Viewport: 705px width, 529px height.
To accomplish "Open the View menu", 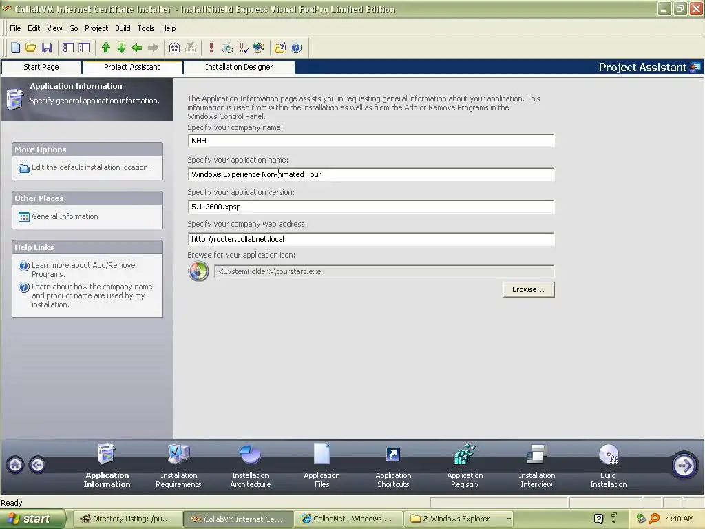I will pos(54,28).
